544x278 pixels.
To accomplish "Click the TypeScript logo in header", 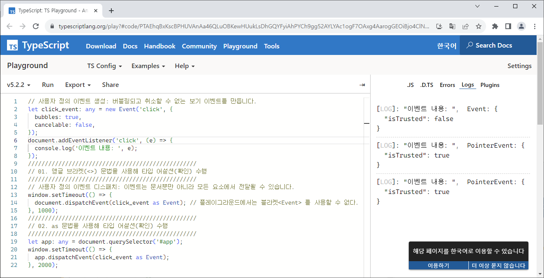I will [38, 46].
